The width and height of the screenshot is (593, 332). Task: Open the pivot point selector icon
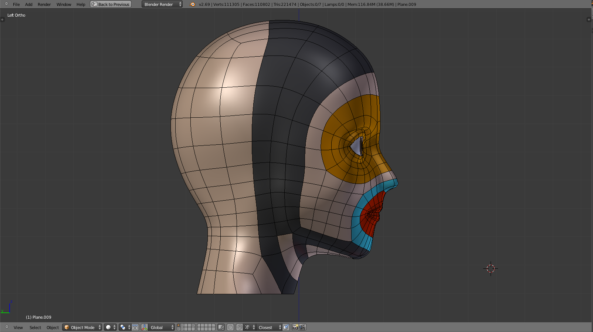pyautogui.click(x=123, y=327)
